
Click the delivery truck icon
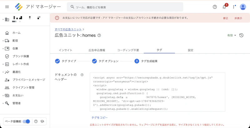coord(7,41)
